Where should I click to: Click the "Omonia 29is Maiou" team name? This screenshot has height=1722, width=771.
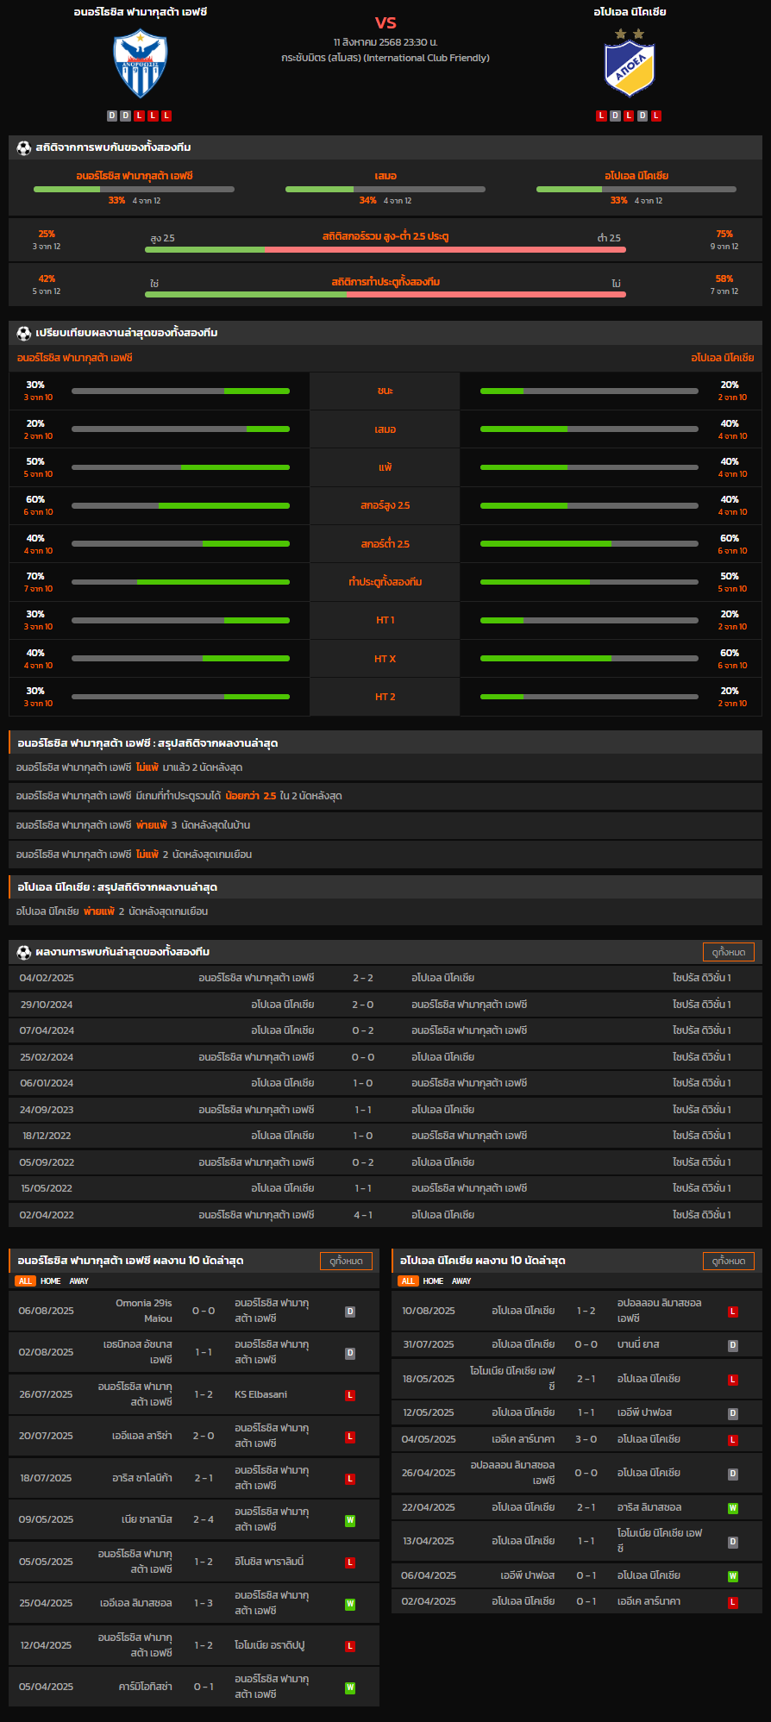(144, 1311)
